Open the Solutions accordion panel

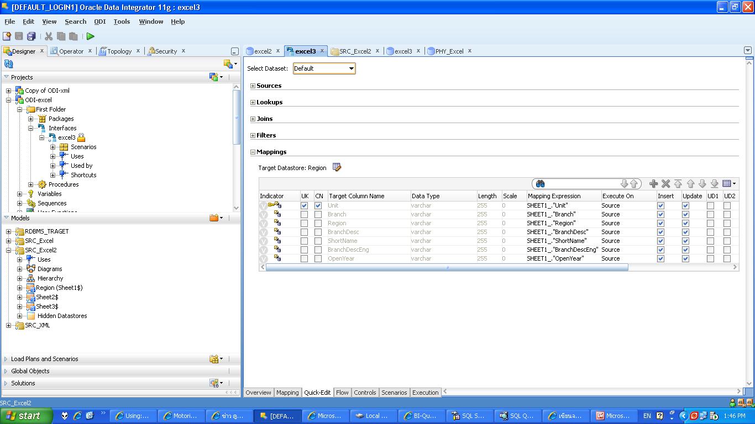121,383
